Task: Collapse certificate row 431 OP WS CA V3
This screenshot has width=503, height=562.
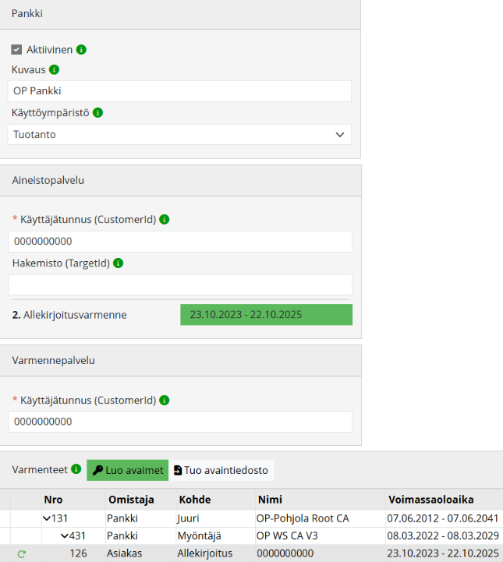Action: [x=66, y=536]
